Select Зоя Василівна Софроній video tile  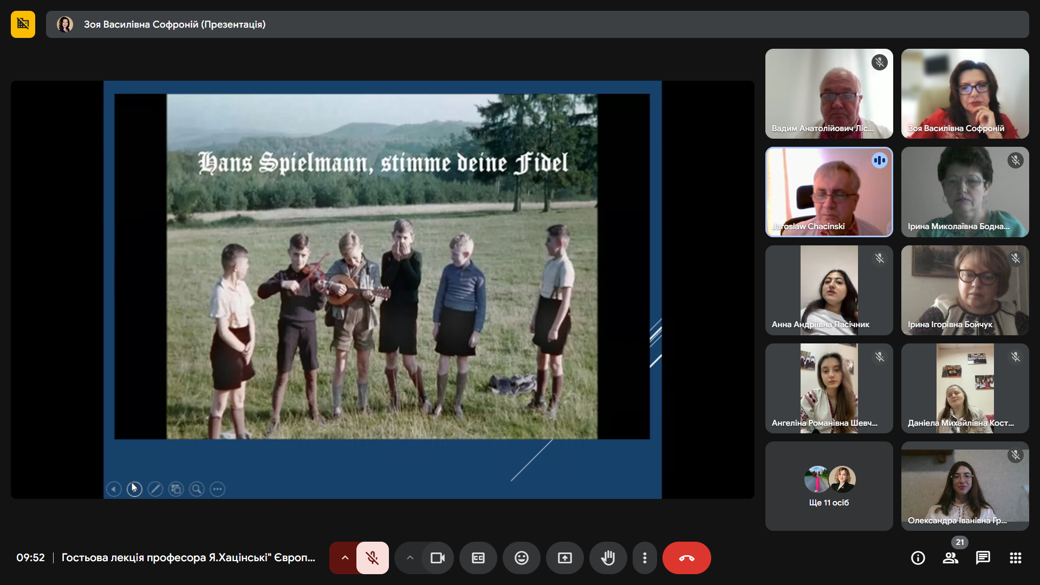[x=965, y=94]
